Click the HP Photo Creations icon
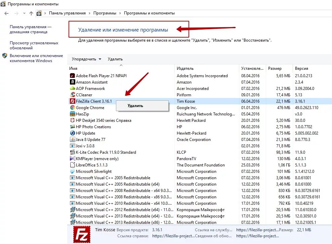Image resolution: width=332 pixels, height=244 pixels. 72,127
